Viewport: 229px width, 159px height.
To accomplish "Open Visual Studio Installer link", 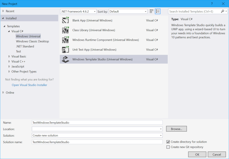I will pyautogui.click(x=29, y=85).
